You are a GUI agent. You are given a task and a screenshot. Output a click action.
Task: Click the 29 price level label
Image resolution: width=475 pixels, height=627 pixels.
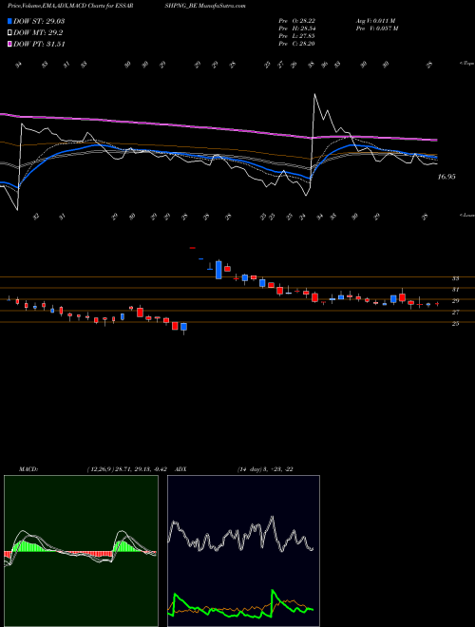(x=455, y=301)
